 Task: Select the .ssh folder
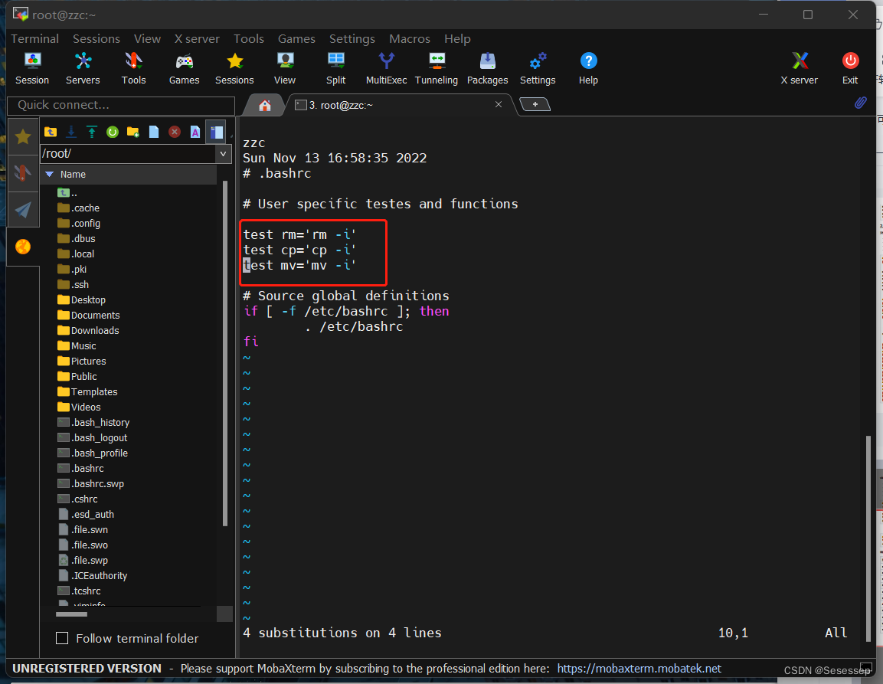click(x=74, y=284)
